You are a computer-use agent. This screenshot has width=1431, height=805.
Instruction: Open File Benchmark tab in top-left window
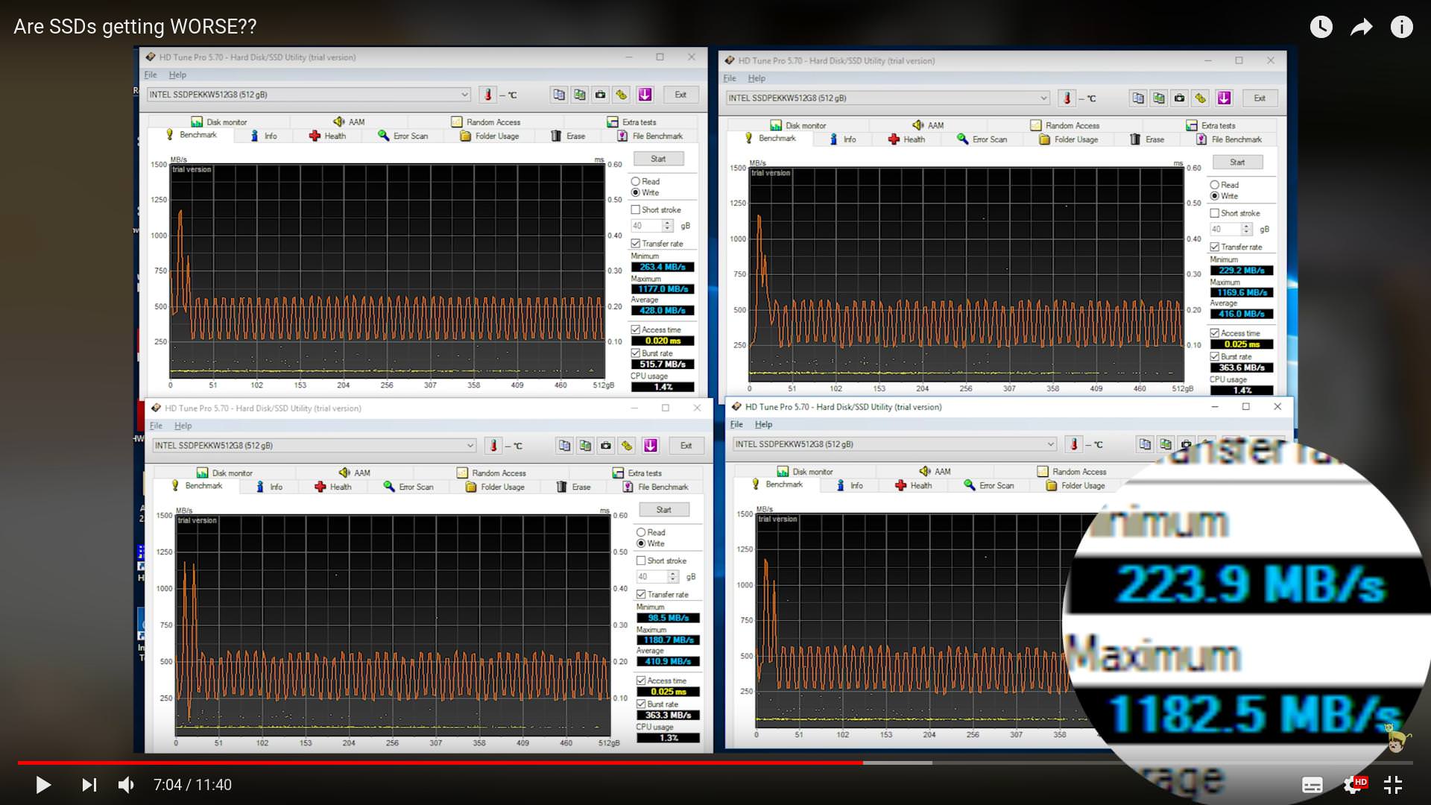point(650,136)
